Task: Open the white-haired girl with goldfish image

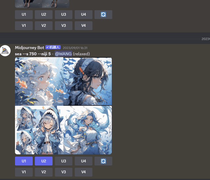Action: click(x=39, y=81)
